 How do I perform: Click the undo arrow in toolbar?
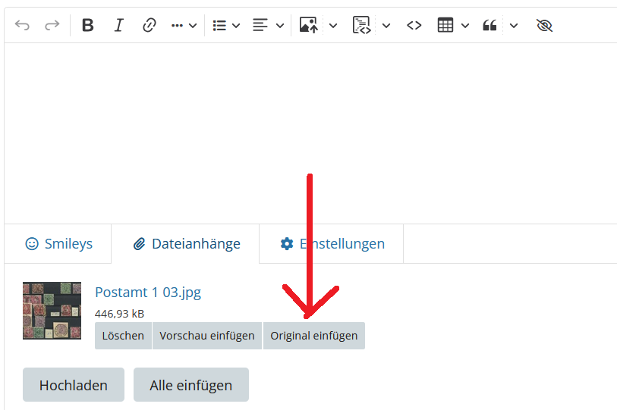[x=22, y=26]
